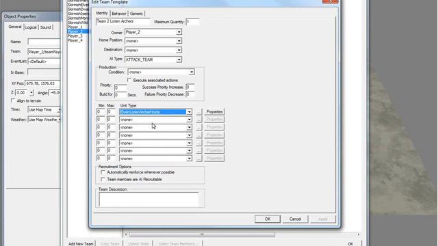Click the Build for seconds field
Image resolution: width=438 pixels, height=246 pixels.
pyautogui.click(x=120, y=95)
